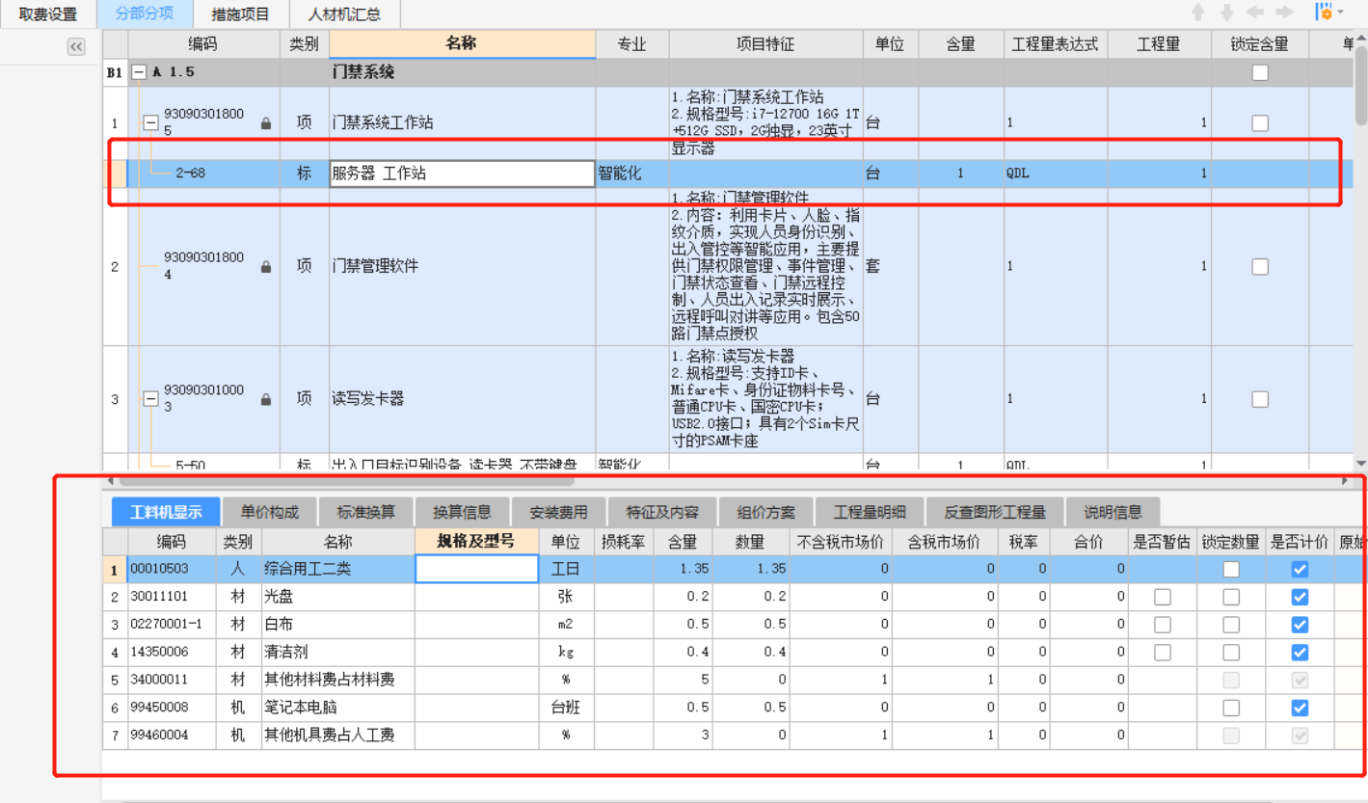1368x803 pixels.
Task: Collapse the 门禁系统工作站 item tree node
Action: (150, 122)
